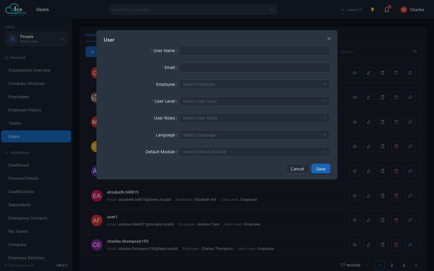Select Users in the sidebar
Image resolution: width=434 pixels, height=271 pixels.
[x=36, y=136]
